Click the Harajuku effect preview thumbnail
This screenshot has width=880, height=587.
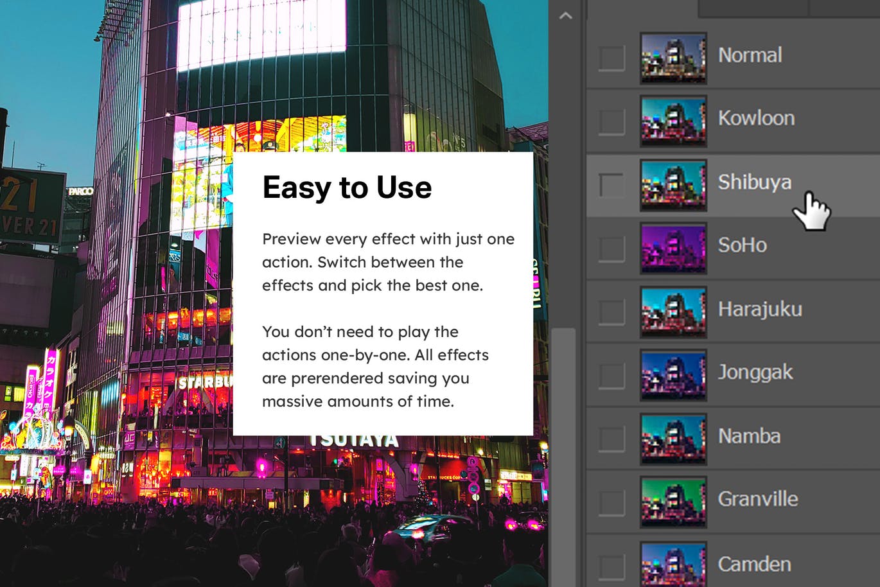coord(673,311)
